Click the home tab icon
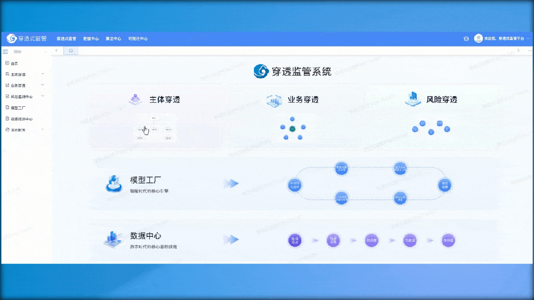Viewport: 534px width, 300px height. (71, 50)
